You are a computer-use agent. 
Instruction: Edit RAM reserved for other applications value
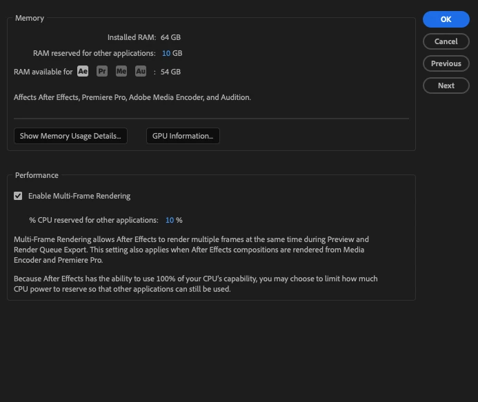point(166,53)
